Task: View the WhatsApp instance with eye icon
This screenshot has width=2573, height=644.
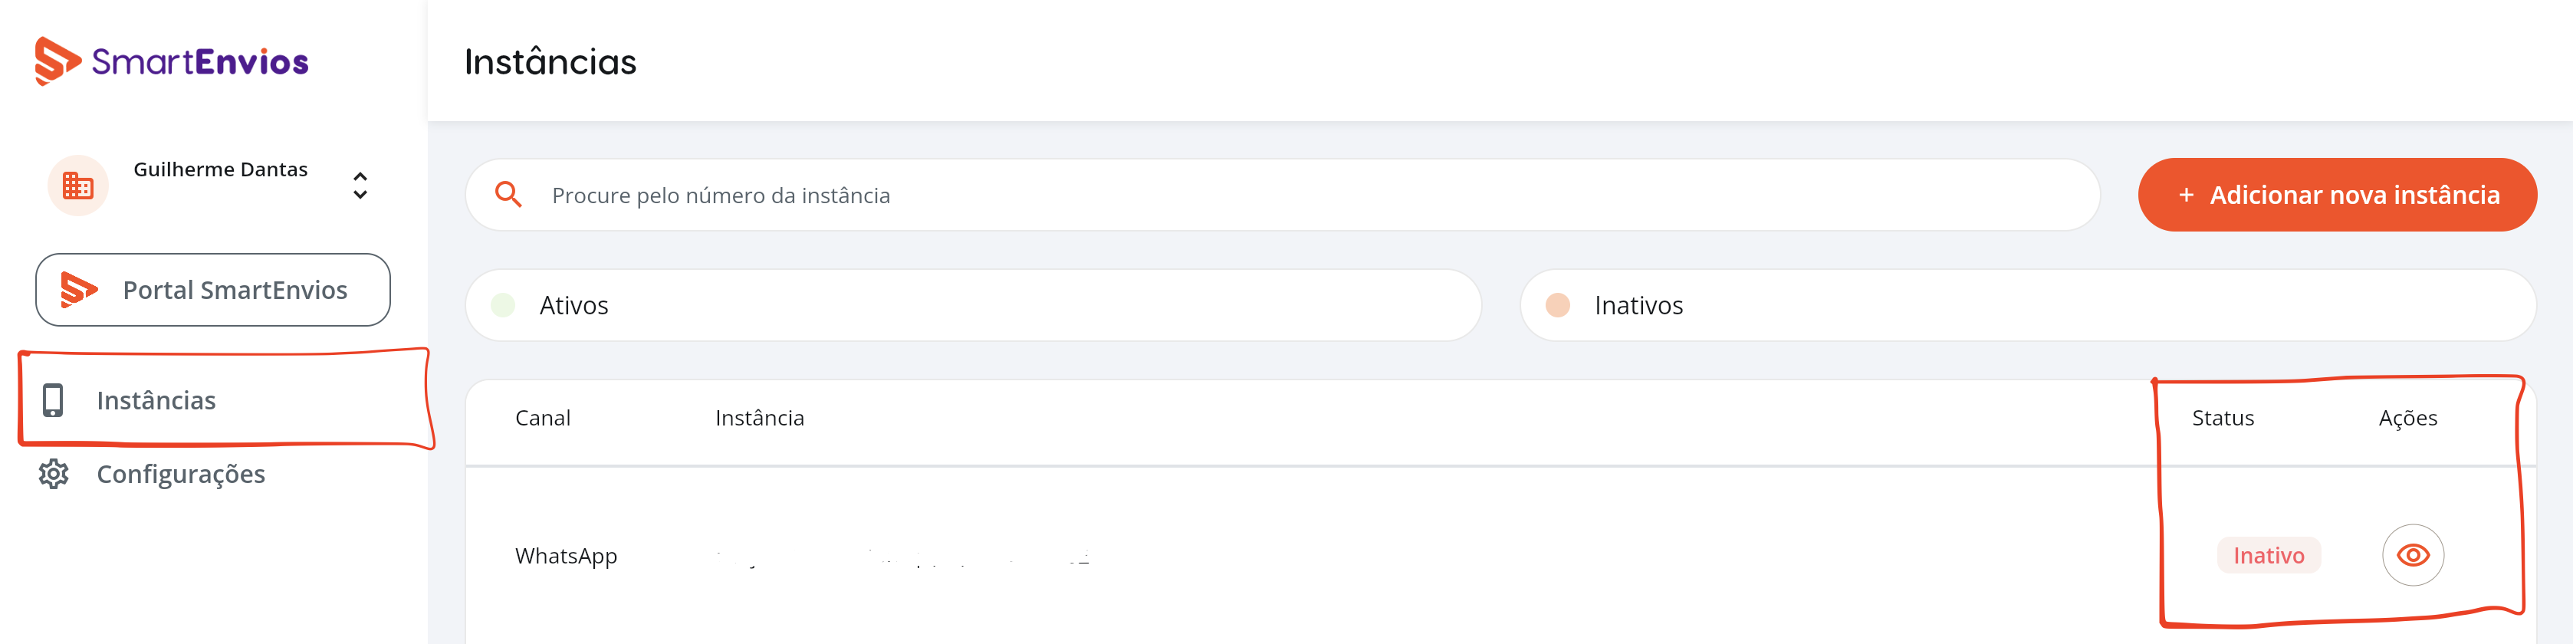Action: pos(2414,555)
